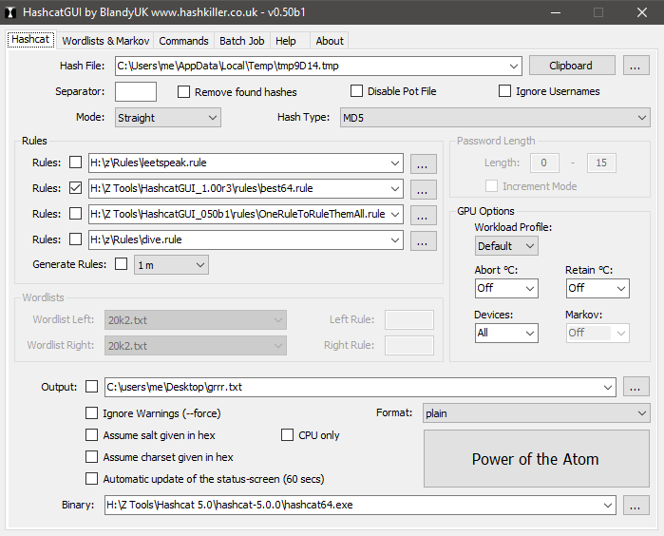The width and height of the screenshot is (664, 536).
Task: Click the HashcatGUI title bar app icon
Action: 12,12
